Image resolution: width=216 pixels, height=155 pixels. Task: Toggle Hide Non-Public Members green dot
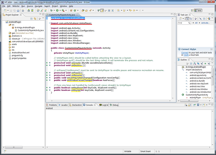(205, 64)
